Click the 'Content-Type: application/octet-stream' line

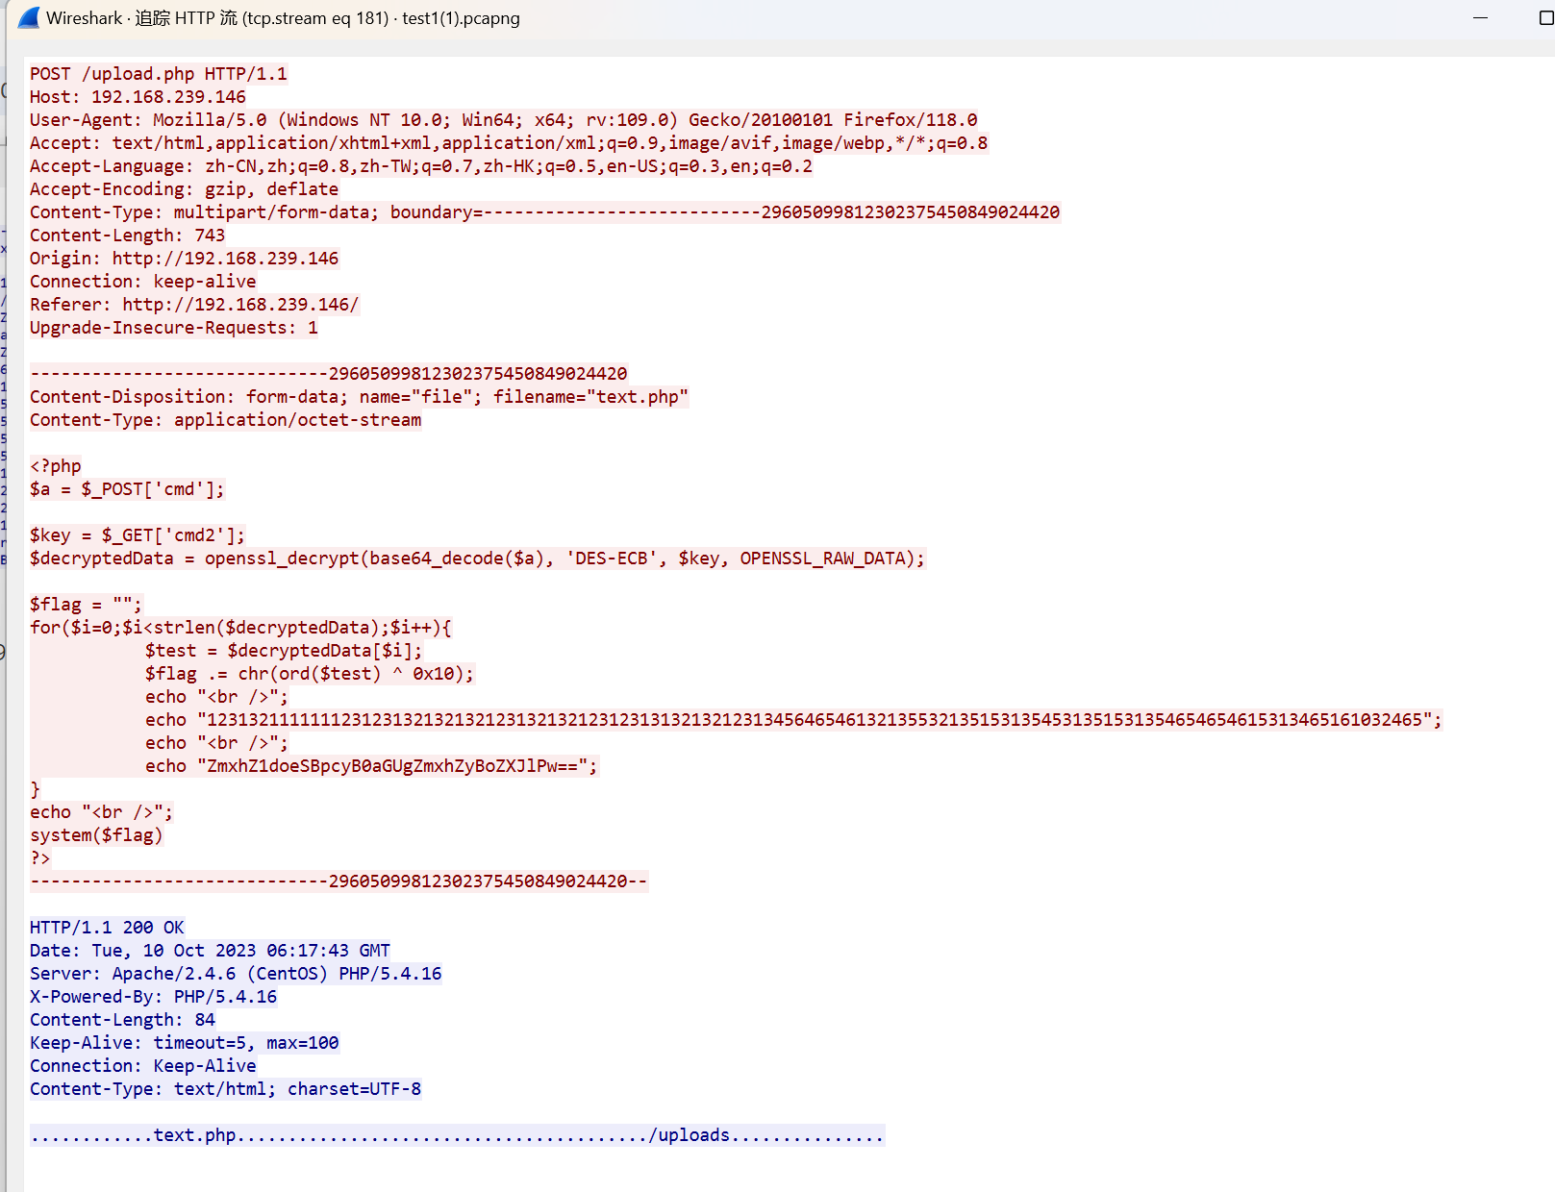coord(225,420)
